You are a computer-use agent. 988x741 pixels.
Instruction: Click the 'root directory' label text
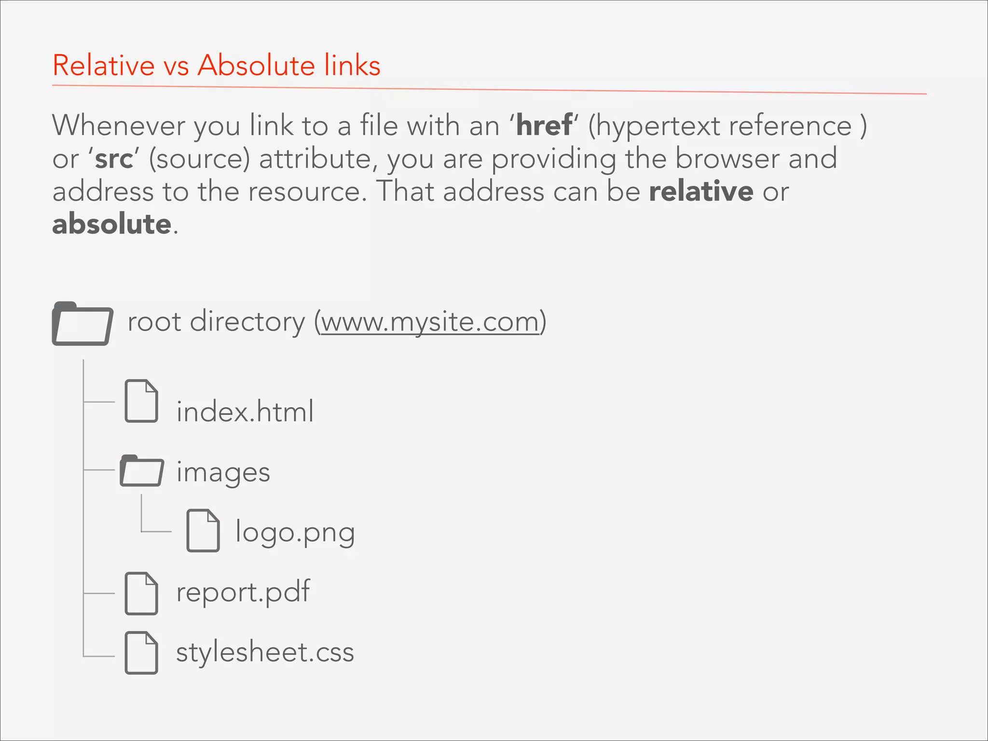pos(216,322)
